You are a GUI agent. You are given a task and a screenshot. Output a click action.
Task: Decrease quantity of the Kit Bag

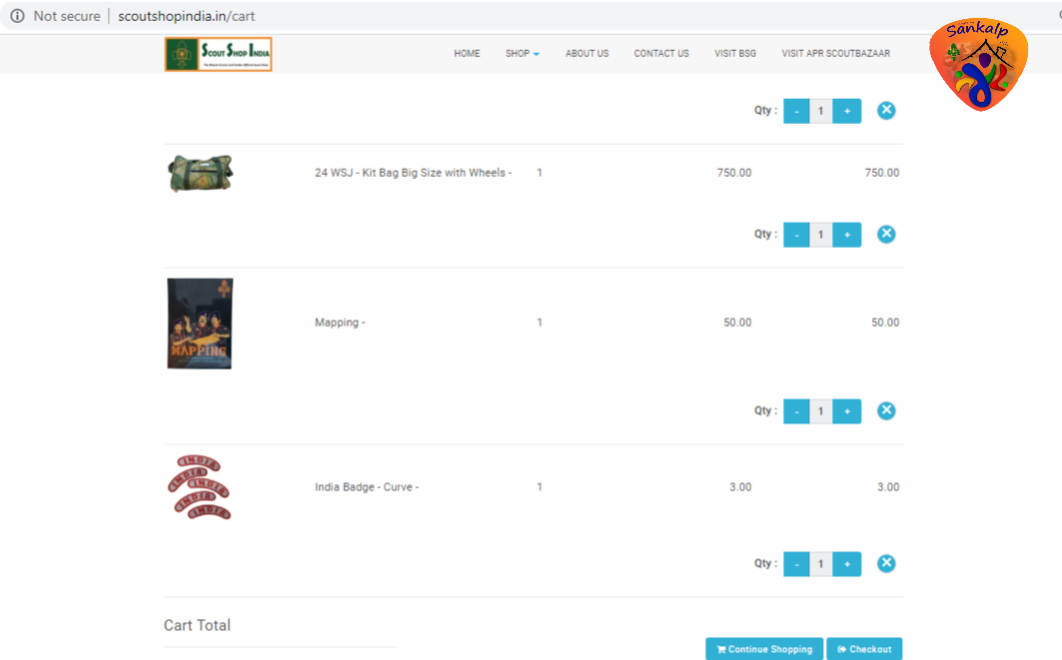pos(796,234)
